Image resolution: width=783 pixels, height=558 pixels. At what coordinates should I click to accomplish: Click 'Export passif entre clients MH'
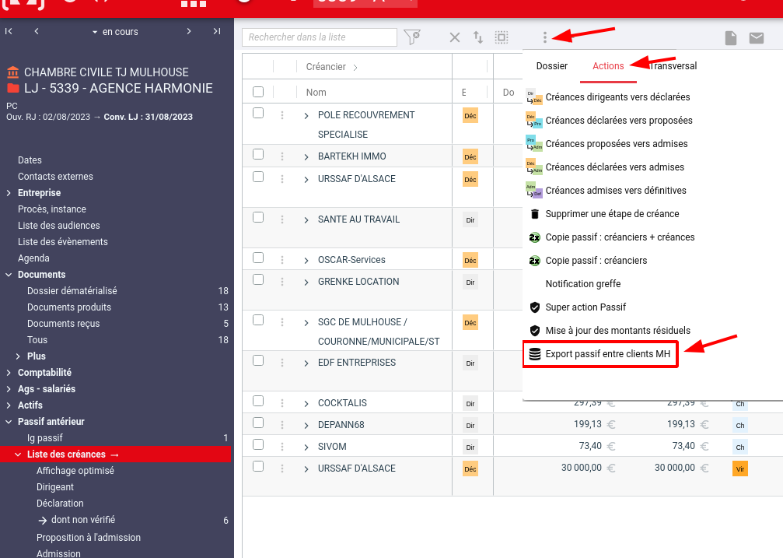600,354
